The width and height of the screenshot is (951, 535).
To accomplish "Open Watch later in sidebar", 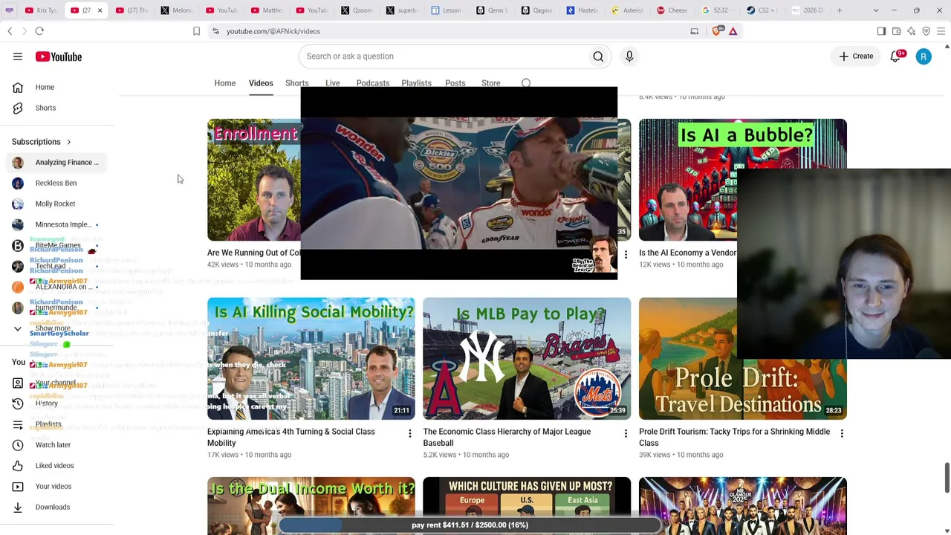I will click(x=53, y=445).
